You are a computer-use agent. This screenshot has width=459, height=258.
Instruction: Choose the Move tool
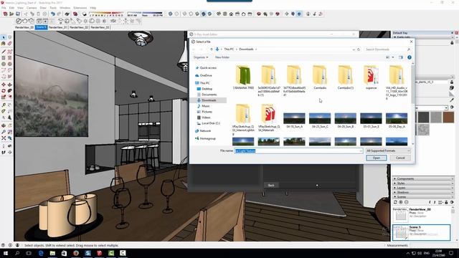point(4,85)
